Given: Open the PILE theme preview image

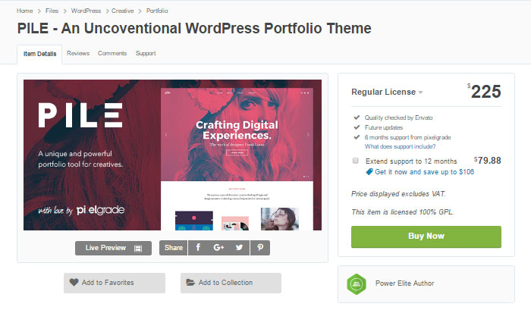Looking at the screenshot, I should click(172, 155).
